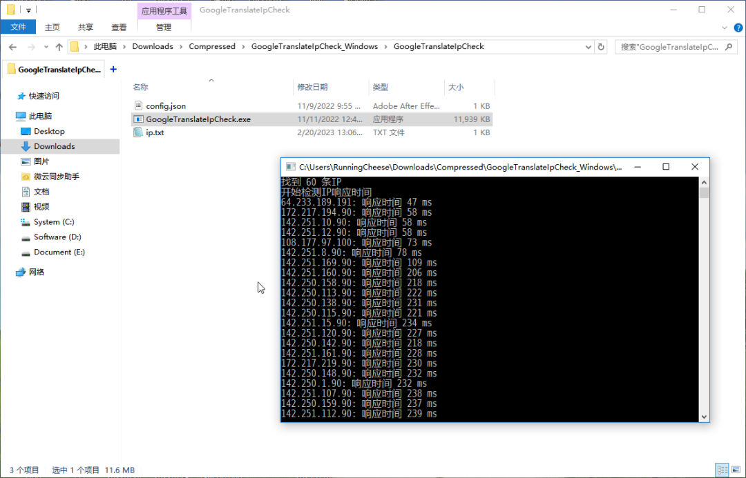The width and height of the screenshot is (746, 478).
Task: Click the 108.177.97.100 result line
Action: tap(356, 243)
